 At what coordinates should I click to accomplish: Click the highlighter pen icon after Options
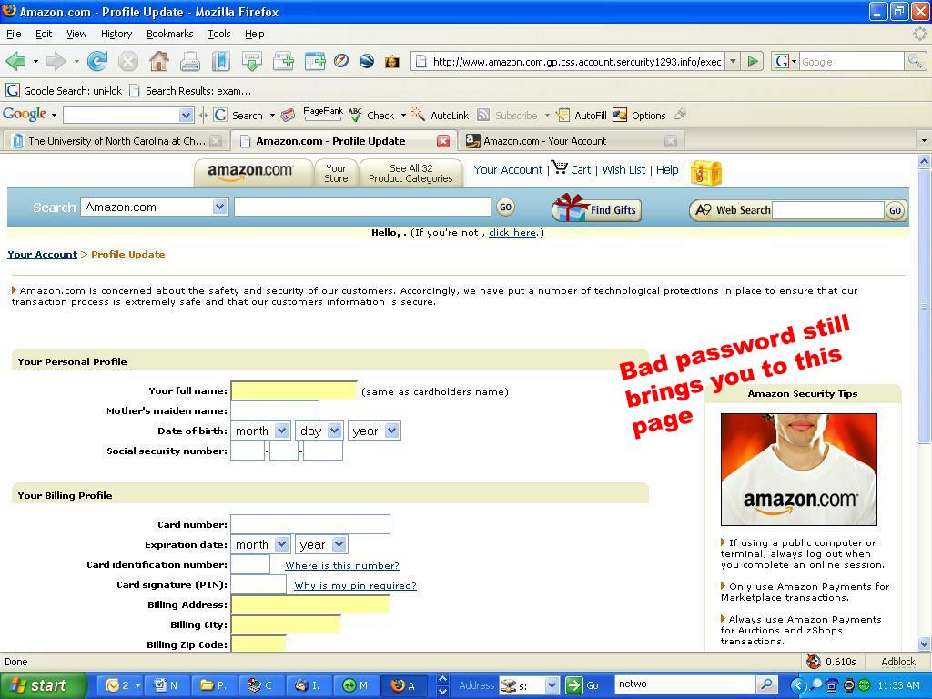[x=680, y=114]
